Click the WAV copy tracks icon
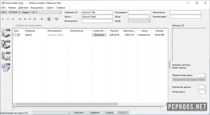The image size is (210, 115). click(6, 33)
